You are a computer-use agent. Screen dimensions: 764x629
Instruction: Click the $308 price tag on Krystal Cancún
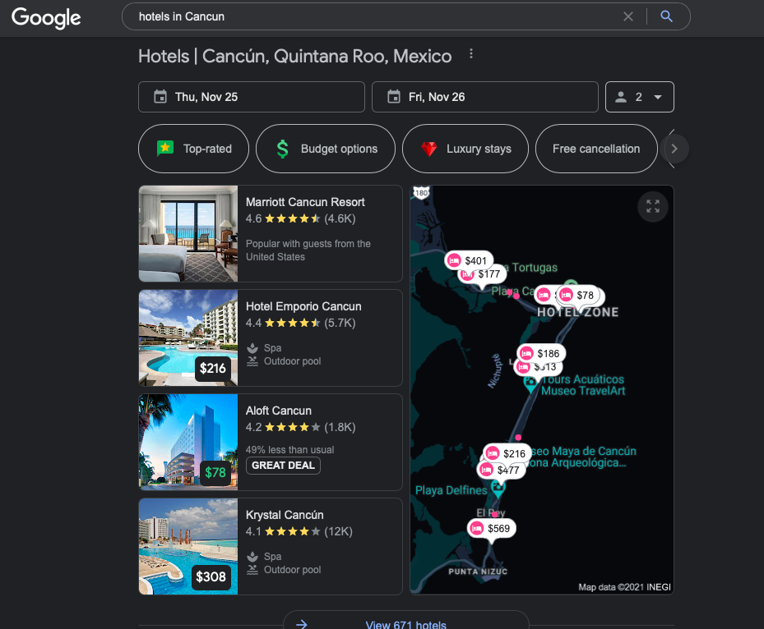(x=211, y=576)
